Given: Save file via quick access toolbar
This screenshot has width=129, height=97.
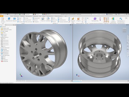Looking at the screenshot, I should point(8,14).
